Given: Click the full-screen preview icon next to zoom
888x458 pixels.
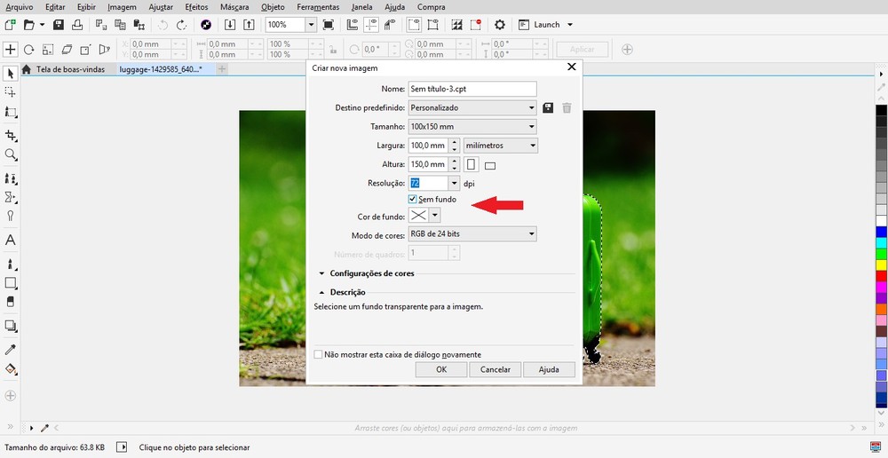Looking at the screenshot, I should pyautogui.click(x=328, y=24).
